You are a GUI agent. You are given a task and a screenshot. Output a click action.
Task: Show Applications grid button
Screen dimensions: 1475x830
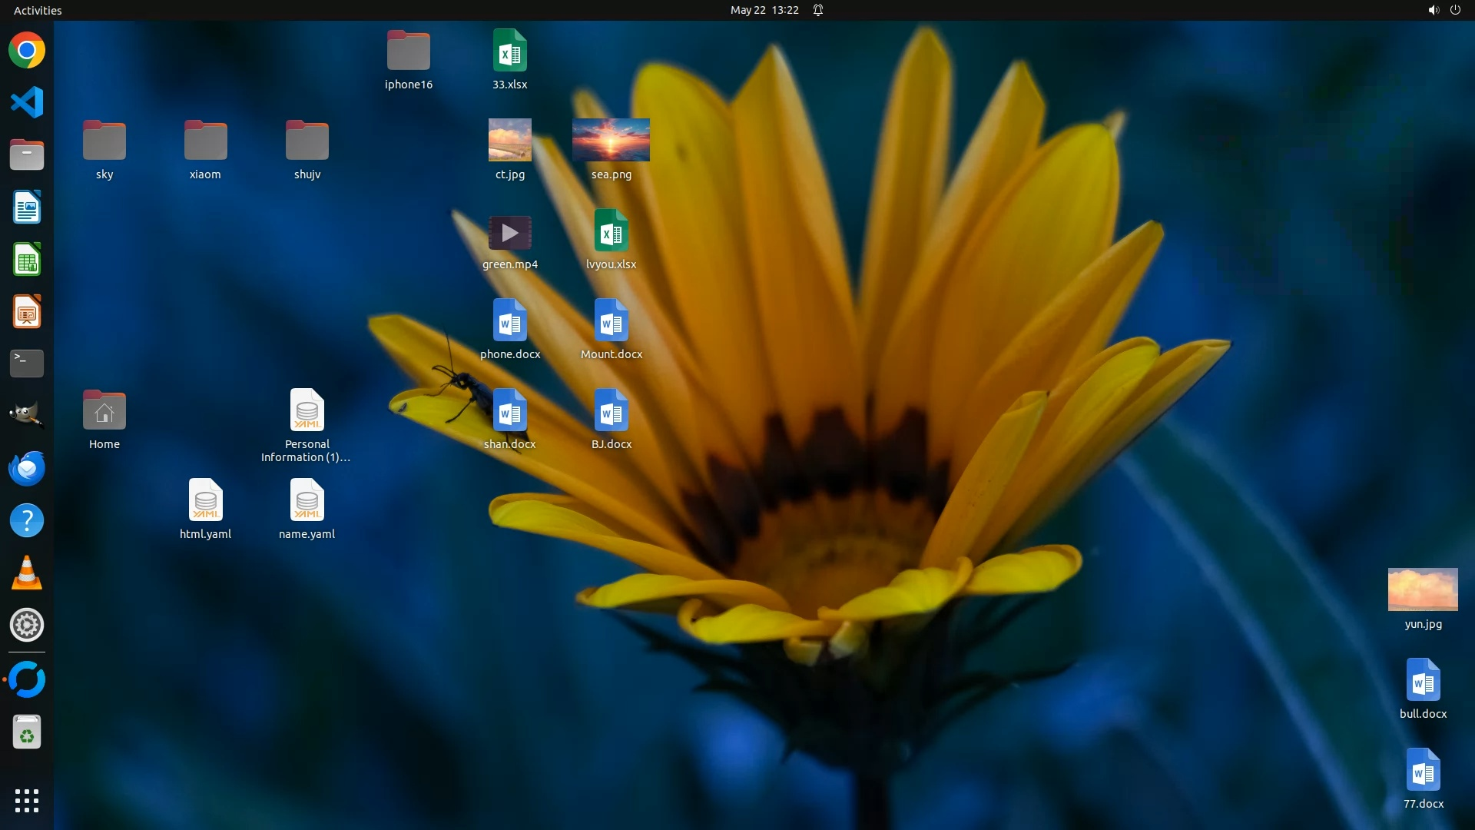[x=27, y=800]
